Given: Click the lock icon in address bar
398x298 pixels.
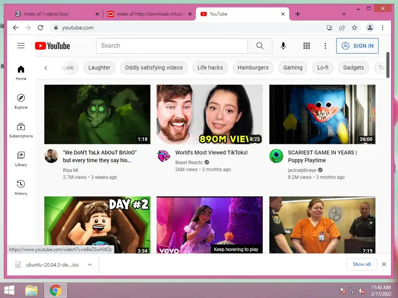Looking at the screenshot, I should coord(56,28).
